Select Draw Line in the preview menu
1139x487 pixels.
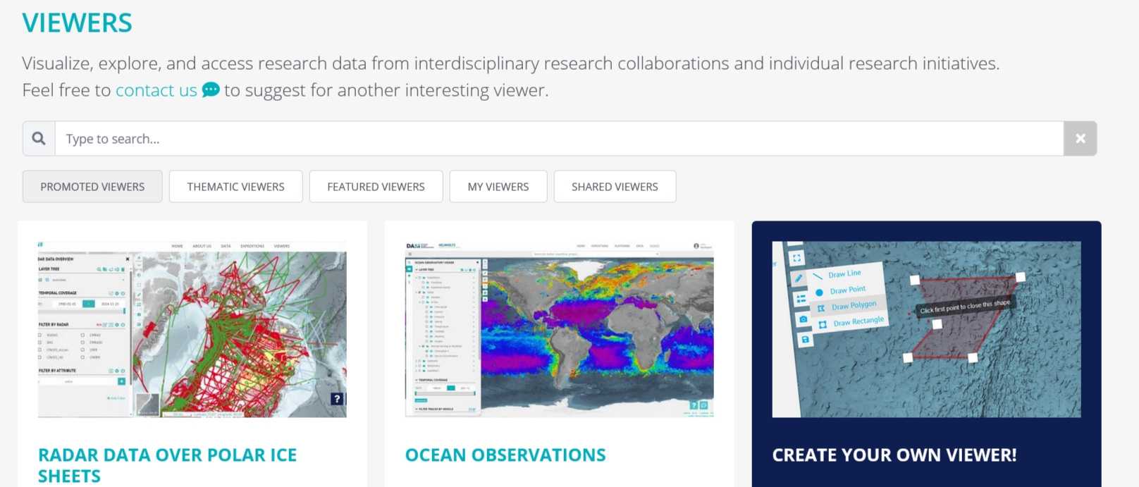coord(844,273)
